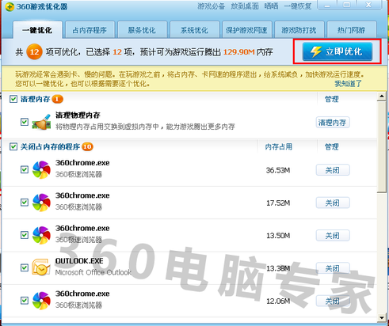
Task: Close the 13.50M 360chrome.exe process
Action: pyautogui.click(x=333, y=236)
